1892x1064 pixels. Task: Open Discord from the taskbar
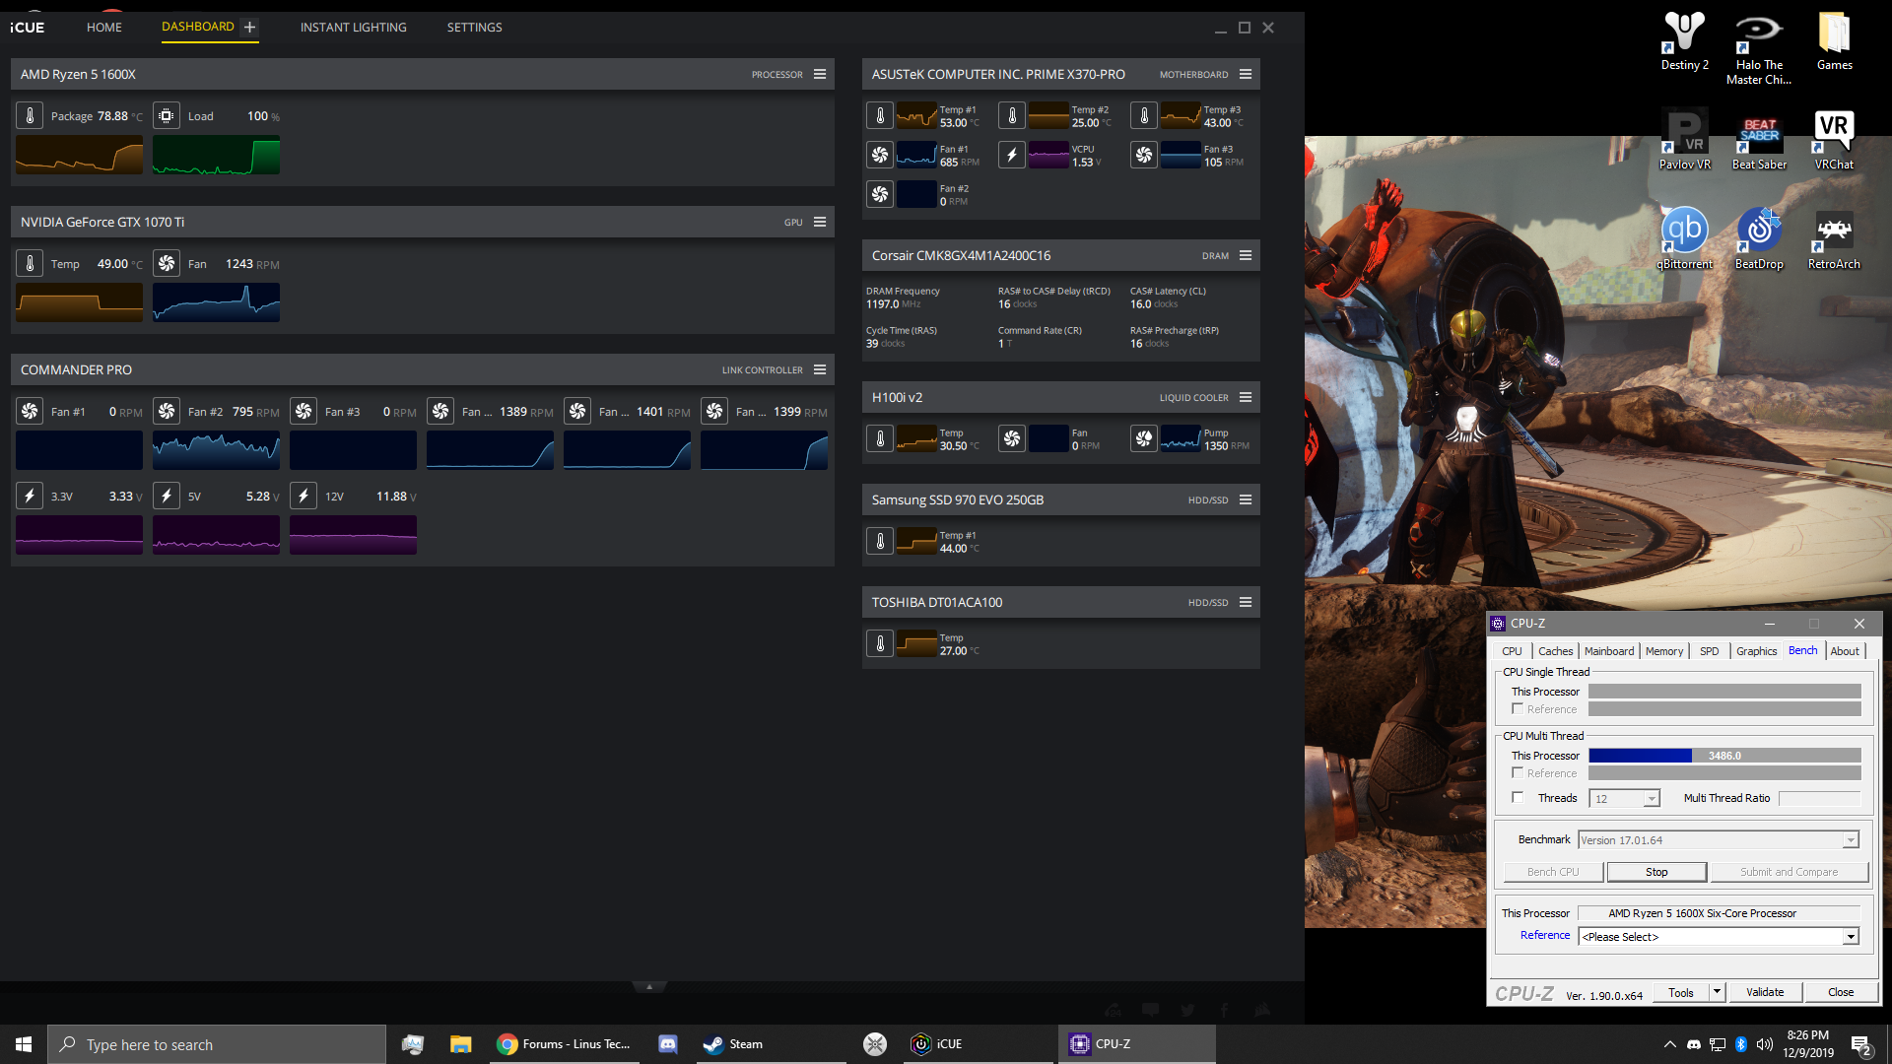[x=667, y=1044]
